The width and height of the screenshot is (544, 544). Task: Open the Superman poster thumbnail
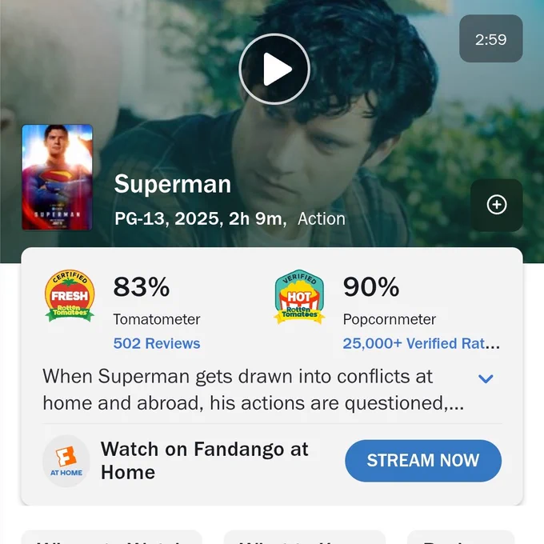tap(58, 178)
